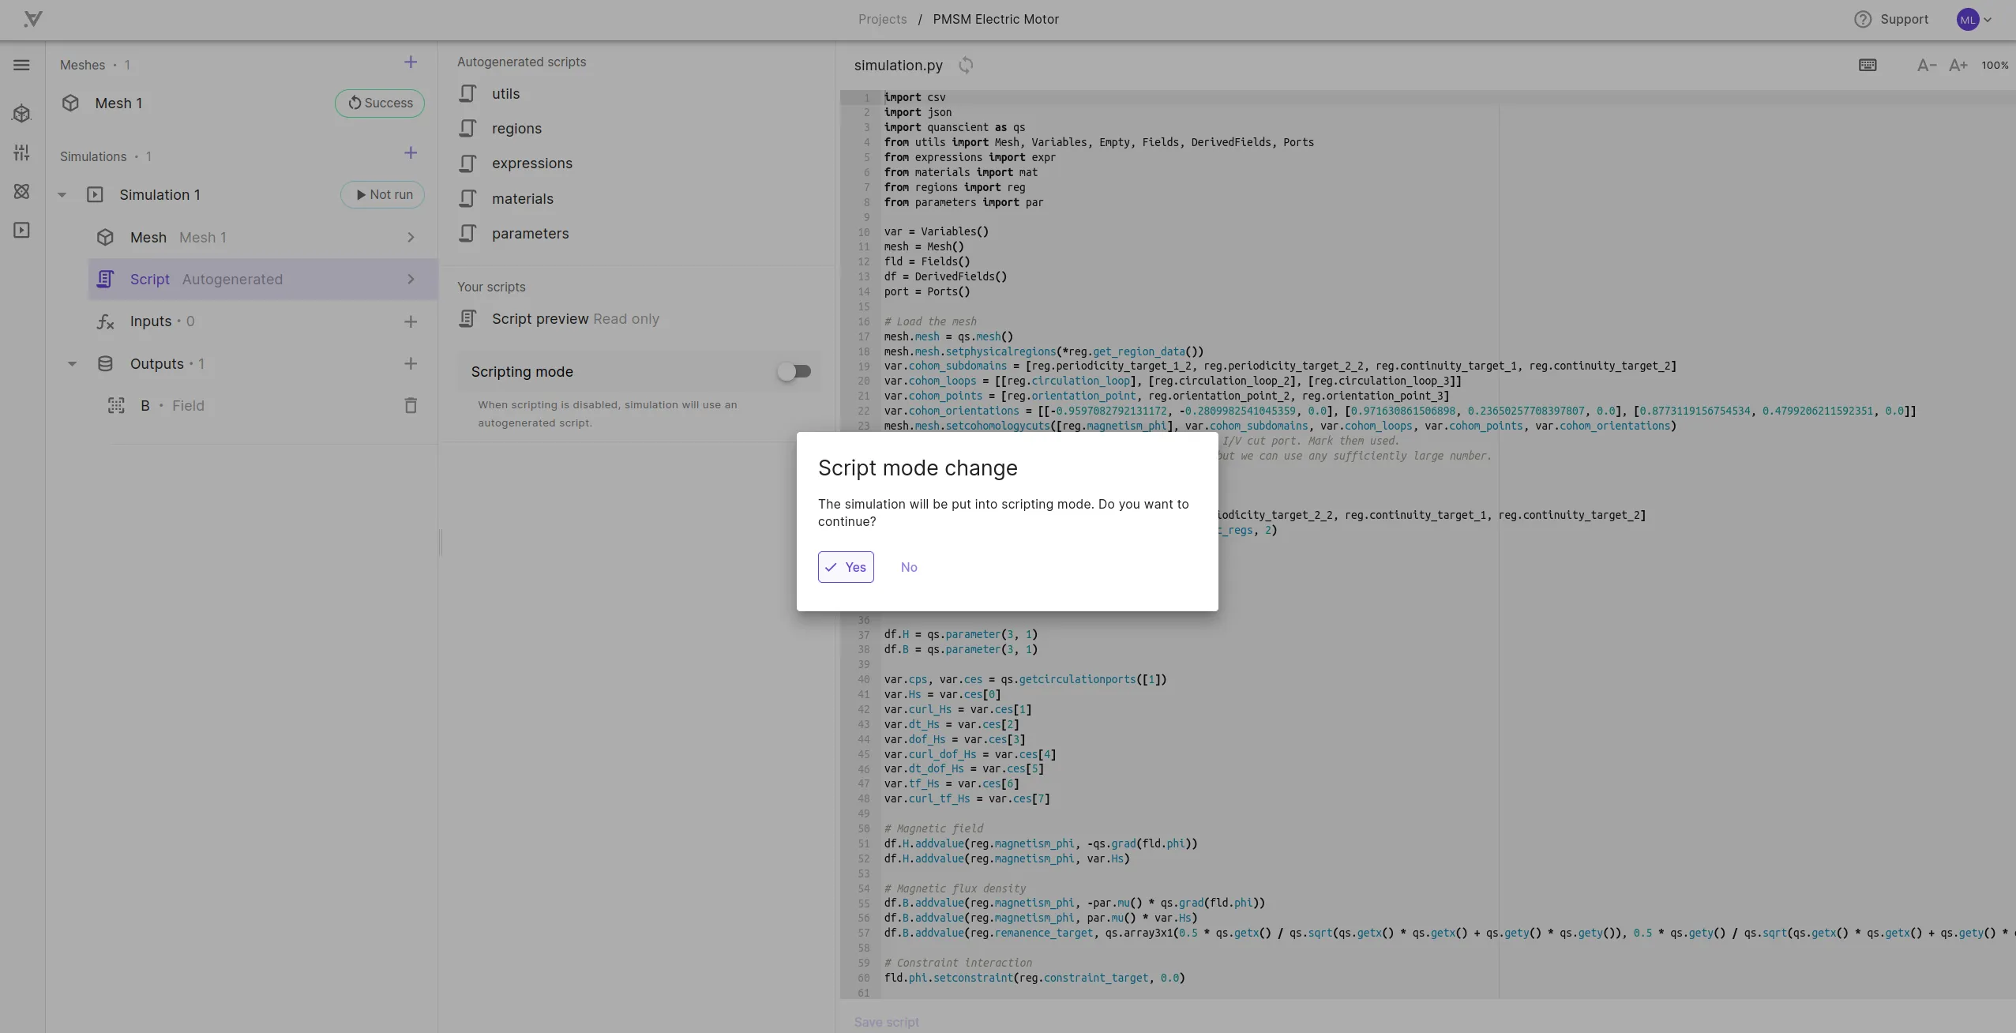Image resolution: width=2016 pixels, height=1033 pixels.
Task: Click line 60 setconstraint code
Action: click(1034, 978)
